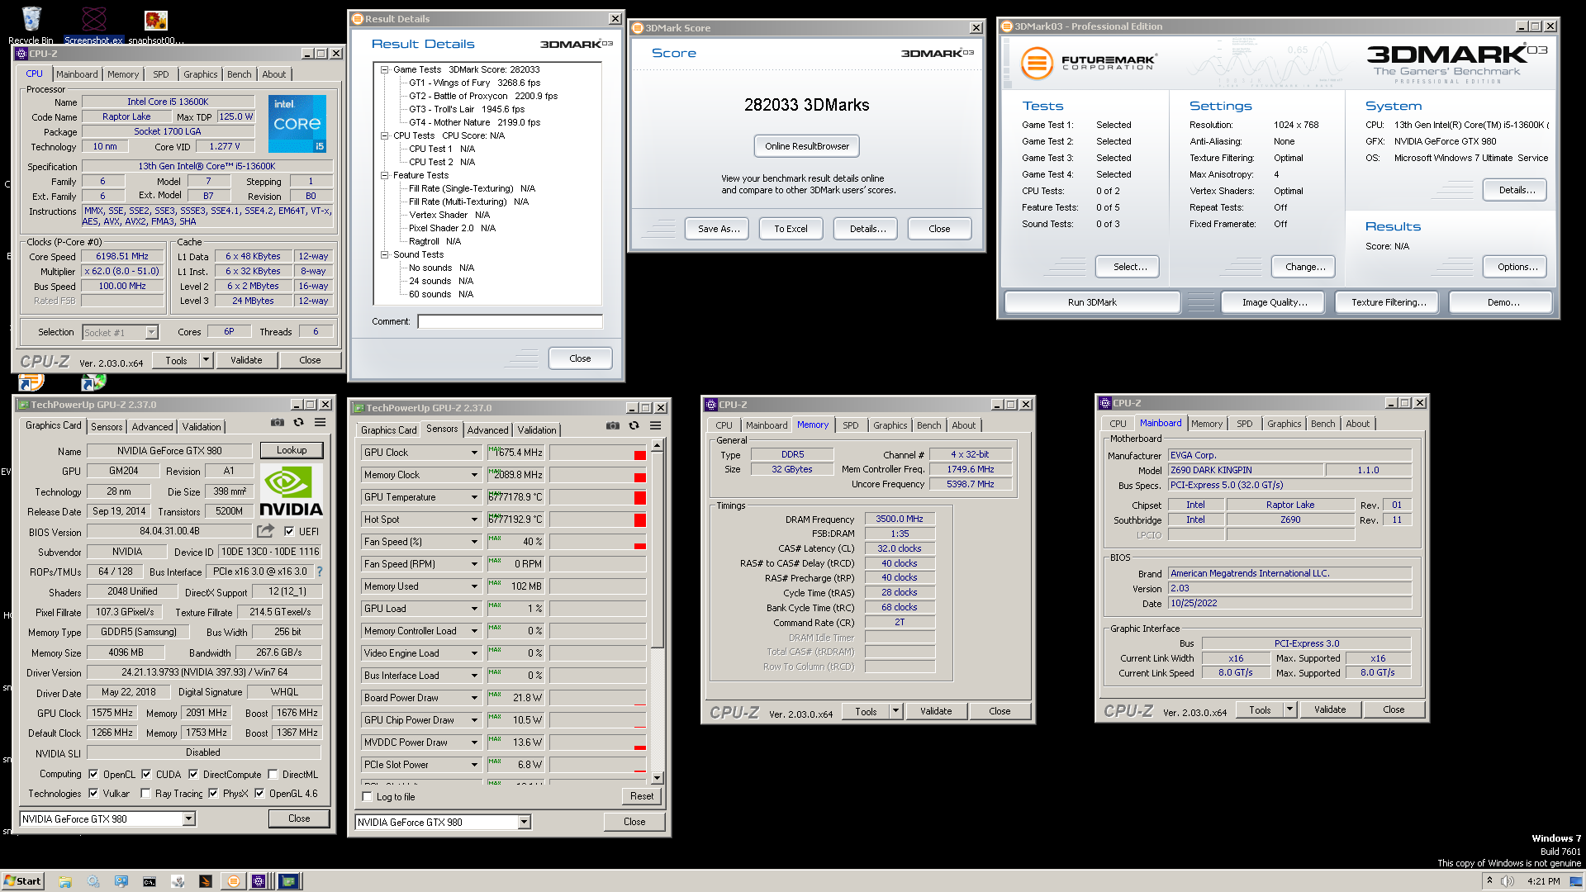Collapse the Game Tests tree node
The height and width of the screenshot is (892, 1586).
(384, 69)
